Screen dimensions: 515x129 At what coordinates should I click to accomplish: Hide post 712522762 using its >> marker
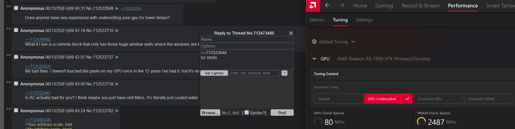click(x=9, y=109)
